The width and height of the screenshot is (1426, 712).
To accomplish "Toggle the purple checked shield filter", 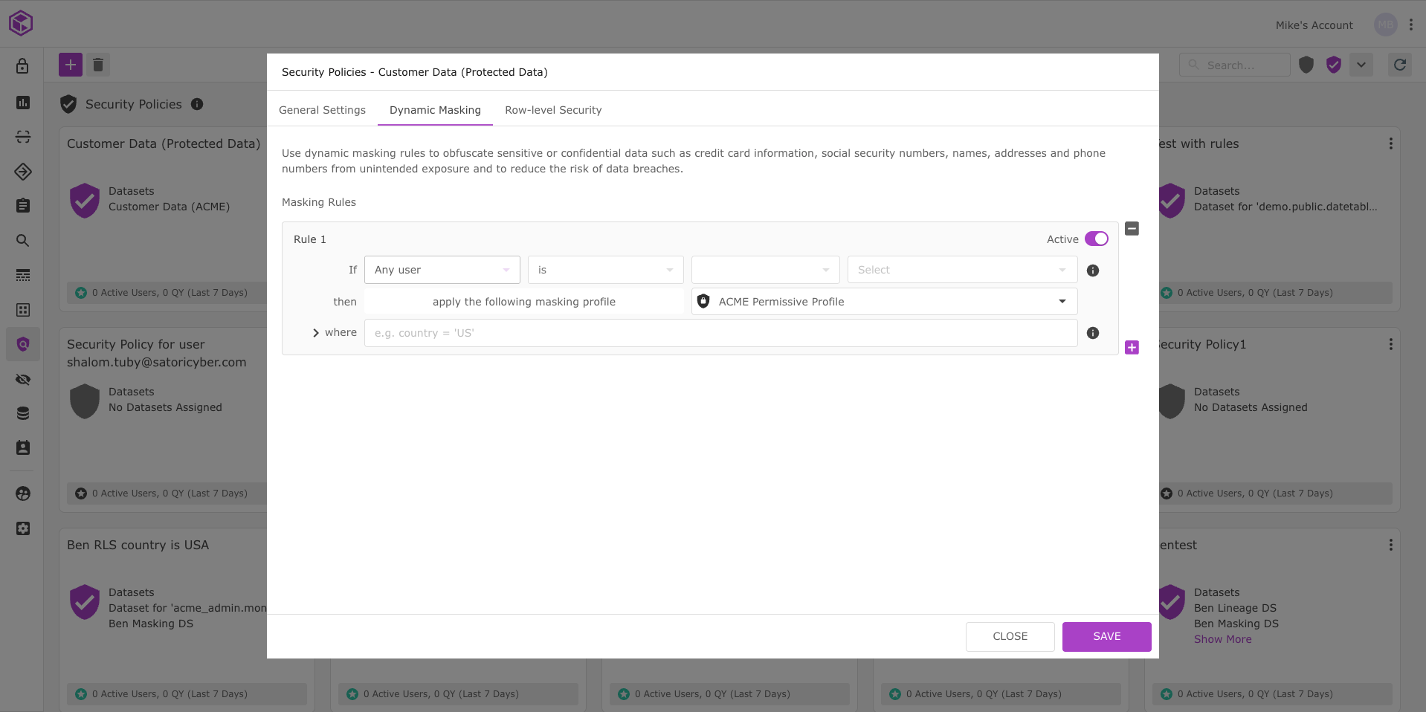I will coord(1333,65).
